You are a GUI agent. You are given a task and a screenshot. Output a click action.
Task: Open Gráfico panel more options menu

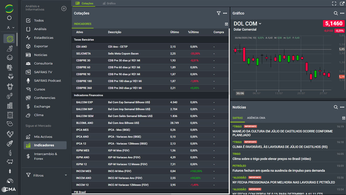pyautogui.click(x=342, y=13)
